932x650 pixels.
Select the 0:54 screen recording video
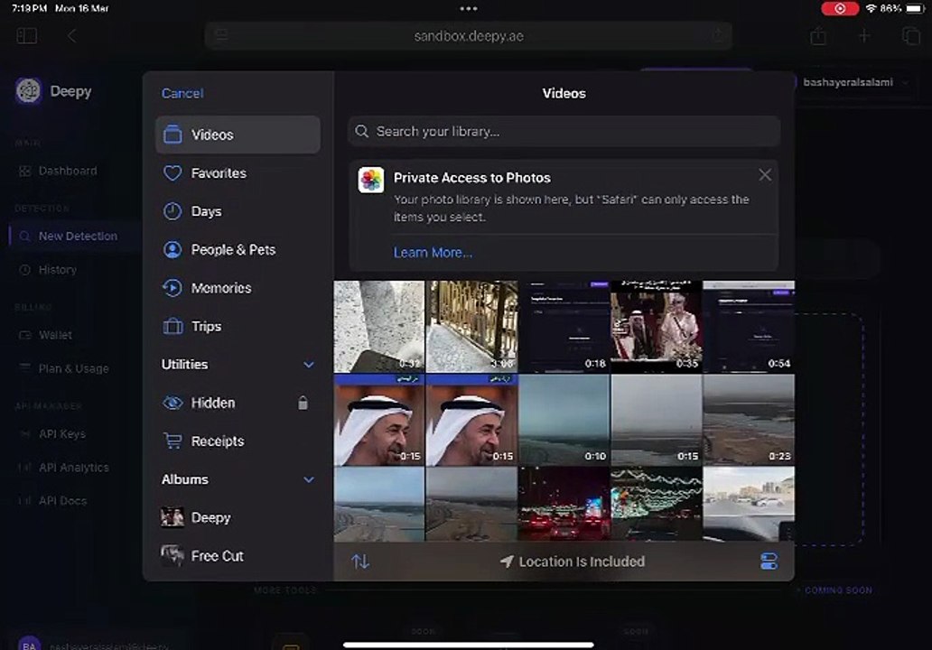coord(749,326)
